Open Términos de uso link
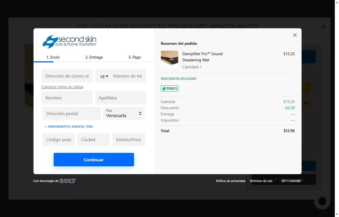Viewport: 339px width, 217px height. pyautogui.click(x=261, y=181)
